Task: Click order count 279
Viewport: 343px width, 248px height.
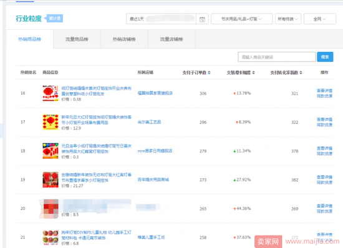Action: point(203,151)
